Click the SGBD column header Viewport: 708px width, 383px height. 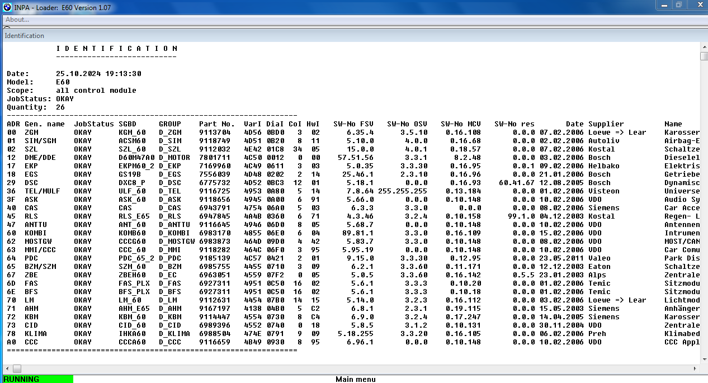[x=128, y=124]
